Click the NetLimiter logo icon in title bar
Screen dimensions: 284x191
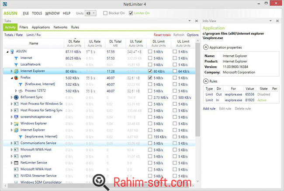pyautogui.click(x=5, y=4)
